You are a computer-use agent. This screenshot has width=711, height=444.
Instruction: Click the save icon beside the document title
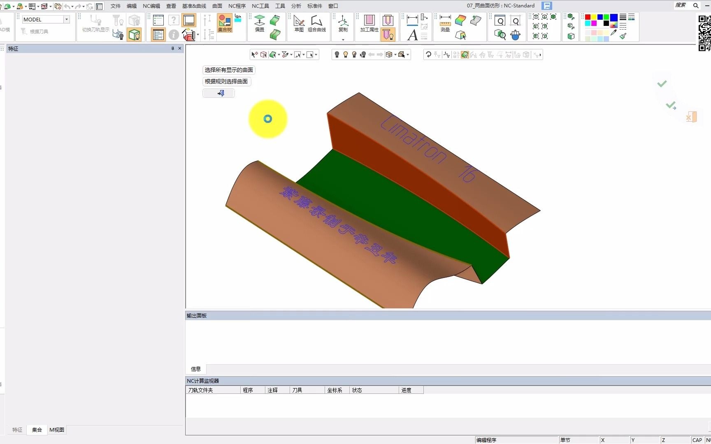(547, 6)
